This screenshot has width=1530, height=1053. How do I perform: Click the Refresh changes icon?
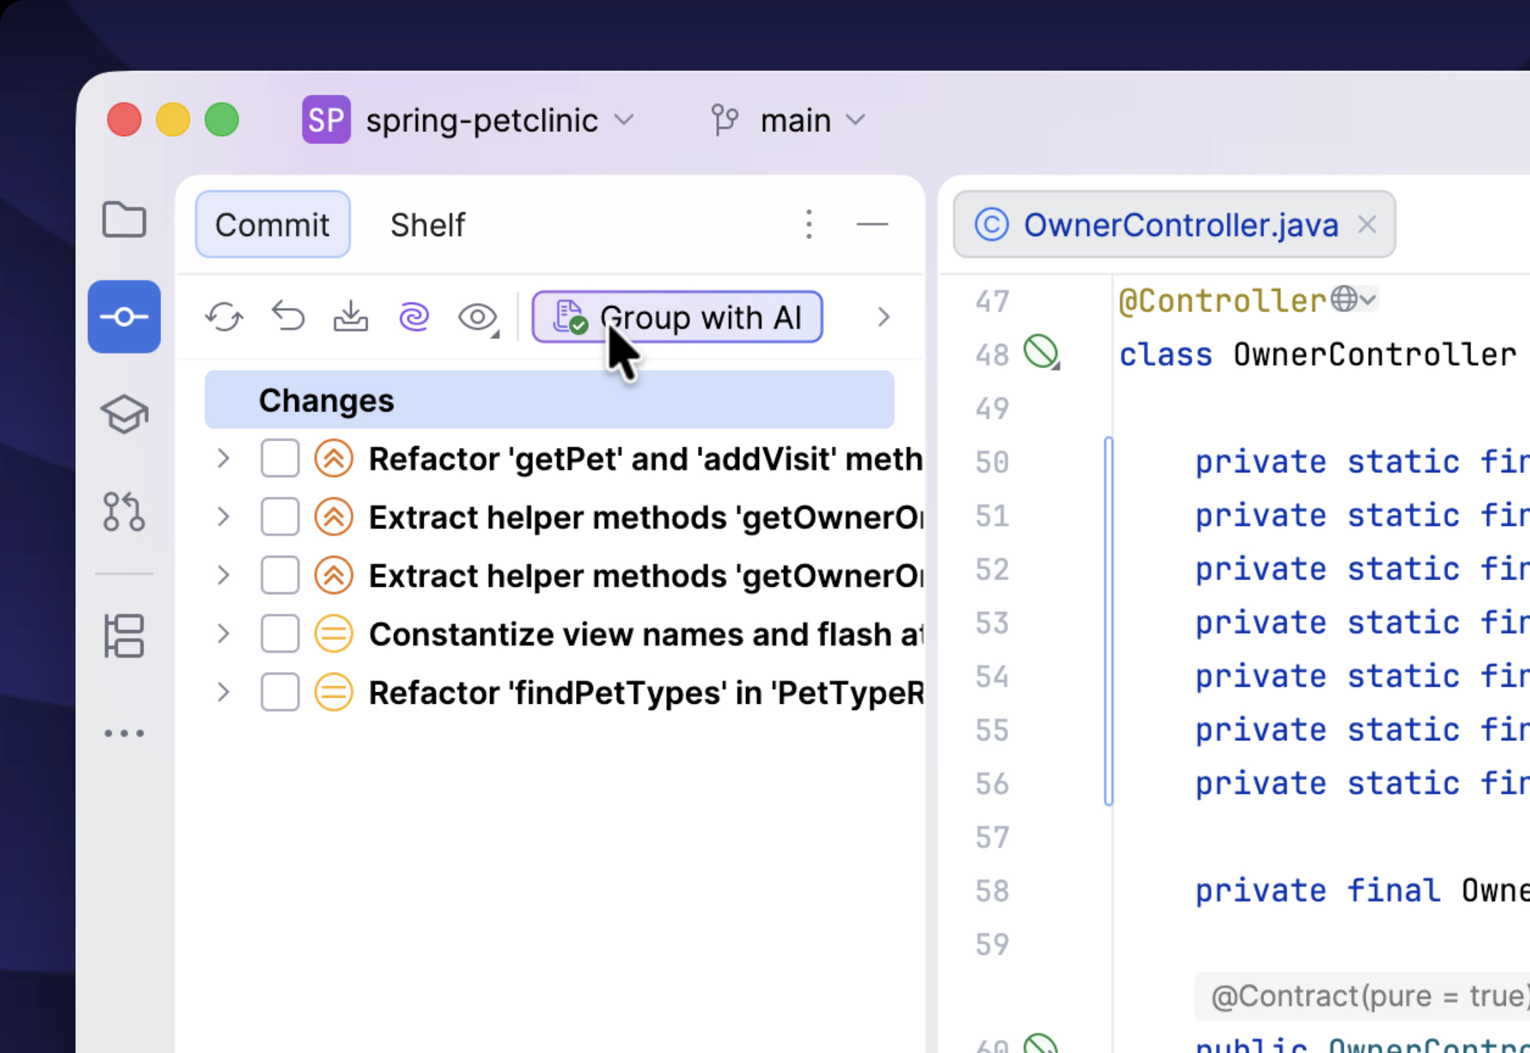pyautogui.click(x=224, y=317)
